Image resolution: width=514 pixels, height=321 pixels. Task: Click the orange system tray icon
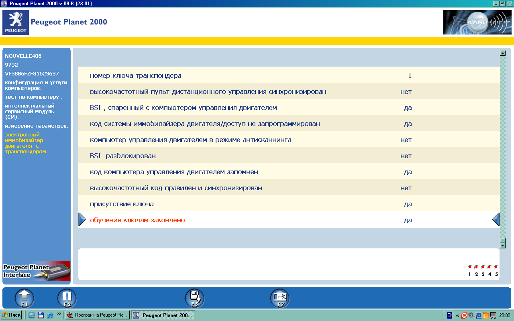(485, 315)
